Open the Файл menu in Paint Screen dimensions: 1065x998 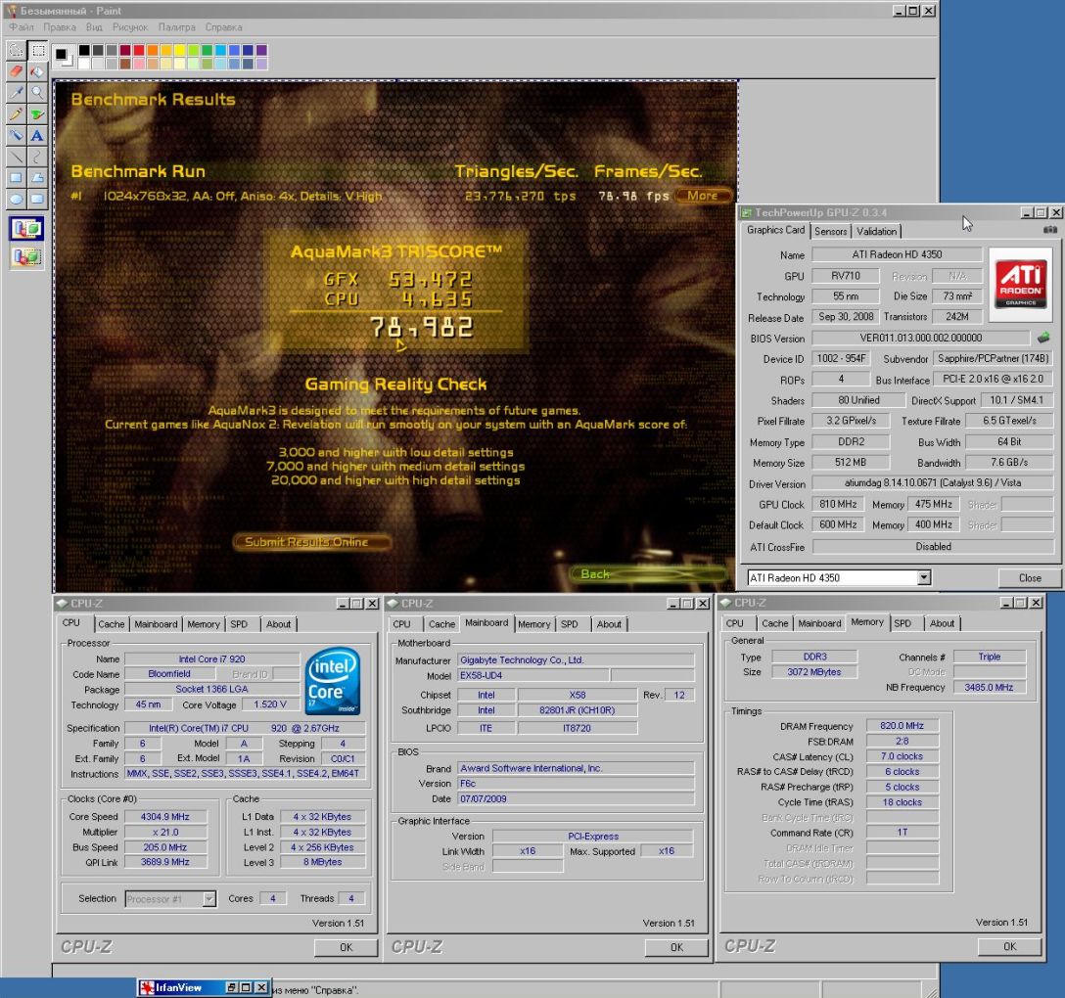[x=22, y=27]
